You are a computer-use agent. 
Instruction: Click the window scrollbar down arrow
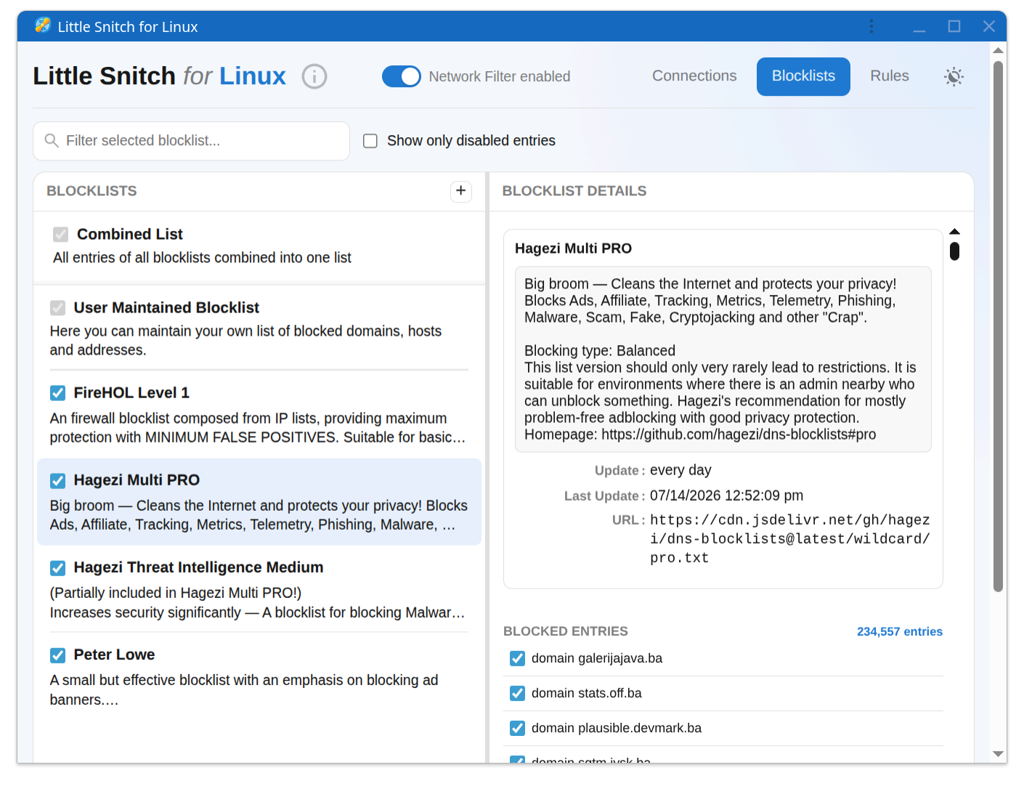coord(999,754)
